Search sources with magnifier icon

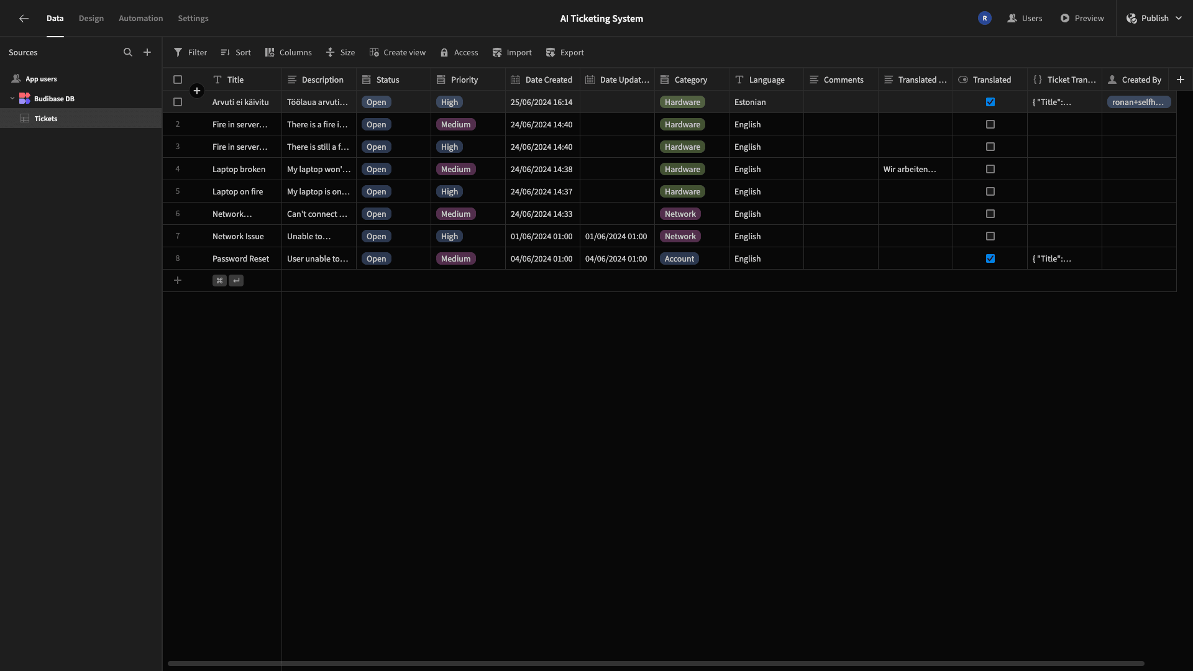click(x=128, y=53)
